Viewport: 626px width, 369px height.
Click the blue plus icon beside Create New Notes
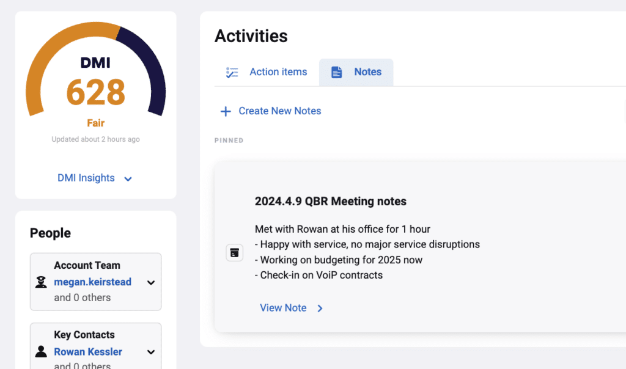226,111
